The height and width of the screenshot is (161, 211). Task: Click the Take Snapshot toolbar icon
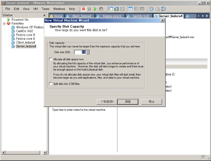pos(152,9)
